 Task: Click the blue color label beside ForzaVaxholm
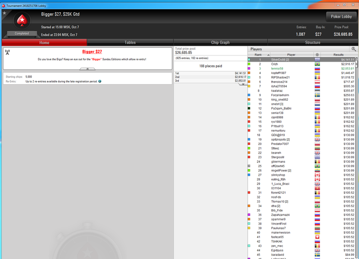pos(249,95)
